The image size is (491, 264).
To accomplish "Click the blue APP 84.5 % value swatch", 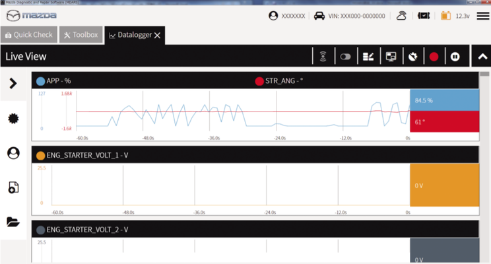I will pyautogui.click(x=443, y=100).
